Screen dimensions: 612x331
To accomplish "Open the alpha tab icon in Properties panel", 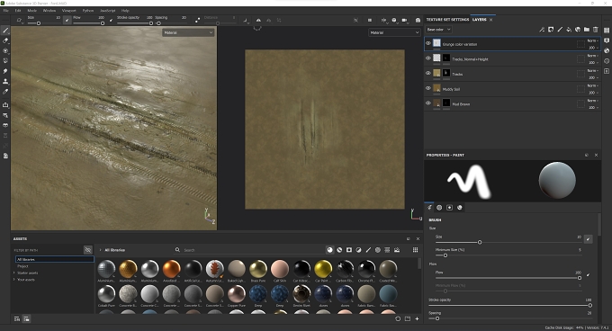I will point(439,208).
